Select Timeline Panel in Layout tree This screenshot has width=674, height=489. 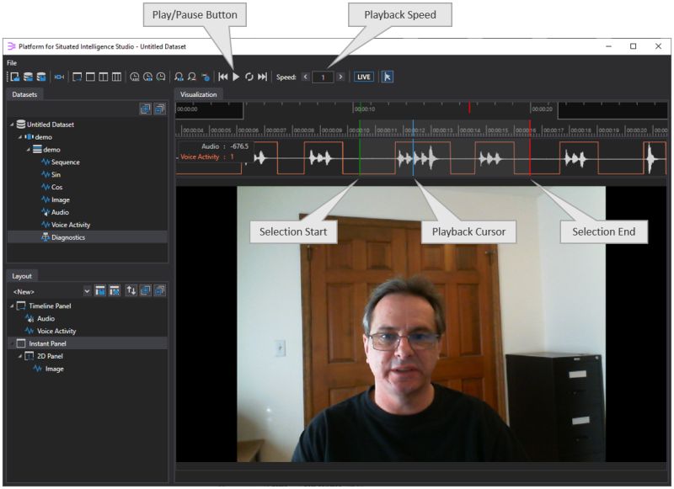coord(50,306)
